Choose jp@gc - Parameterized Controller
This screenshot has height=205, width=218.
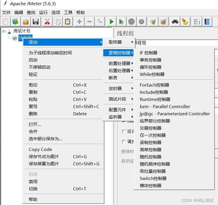tap(174, 114)
